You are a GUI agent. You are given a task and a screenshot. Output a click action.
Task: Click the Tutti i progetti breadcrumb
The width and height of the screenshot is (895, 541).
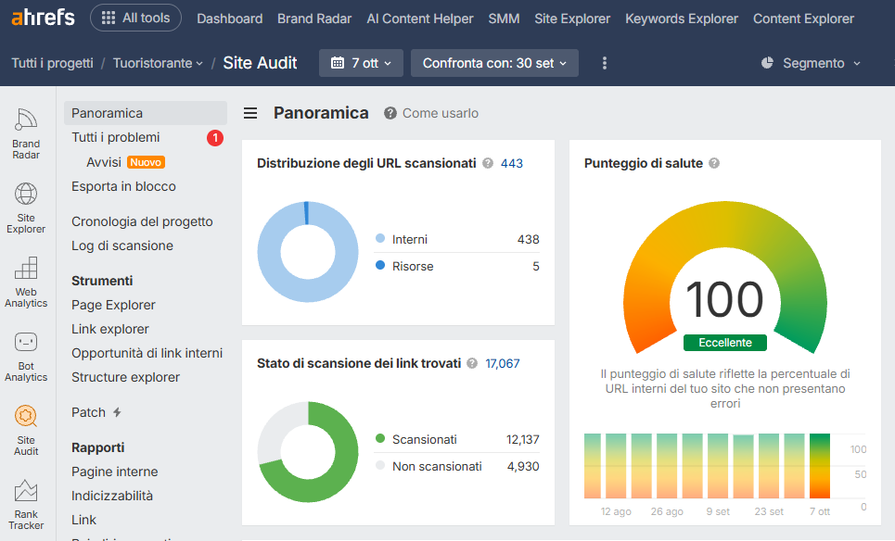click(53, 63)
